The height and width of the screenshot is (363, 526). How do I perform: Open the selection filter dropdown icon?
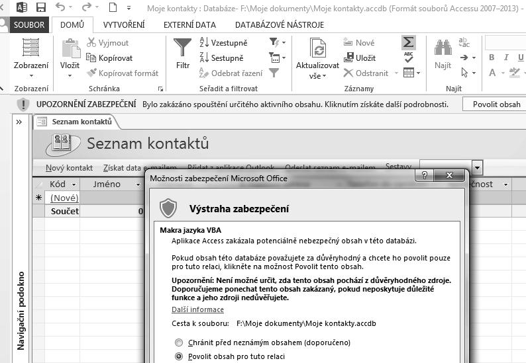pyautogui.click(x=278, y=42)
